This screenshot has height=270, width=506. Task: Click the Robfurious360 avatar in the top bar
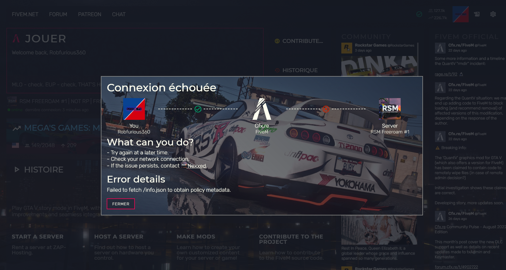[x=461, y=14]
